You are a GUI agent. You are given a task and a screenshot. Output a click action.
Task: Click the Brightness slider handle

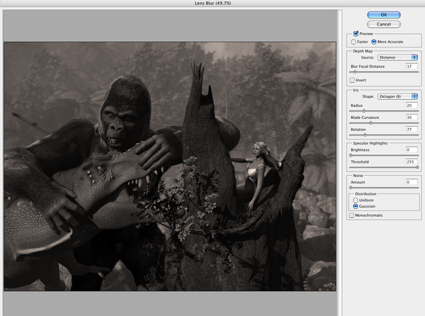tap(351, 155)
